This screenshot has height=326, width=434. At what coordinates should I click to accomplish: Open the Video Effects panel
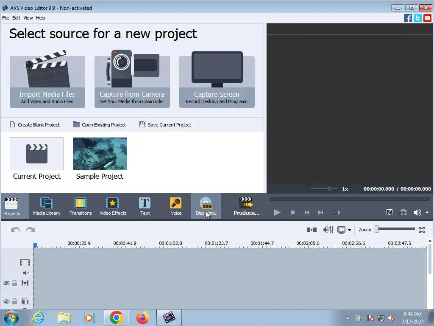pyautogui.click(x=113, y=207)
